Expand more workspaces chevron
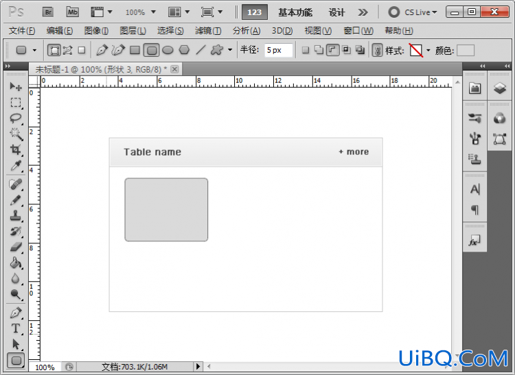515x375 pixels. 363,12
